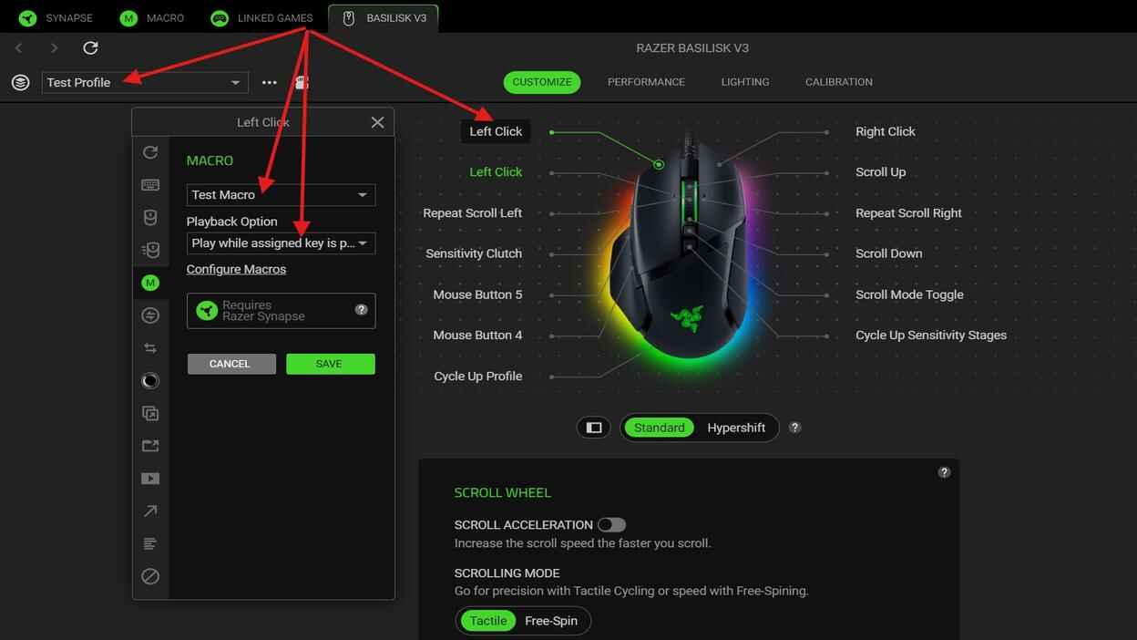Screen dimensions: 1137x640
Task: Select the Mouse Button 4 assignment
Action: point(477,335)
